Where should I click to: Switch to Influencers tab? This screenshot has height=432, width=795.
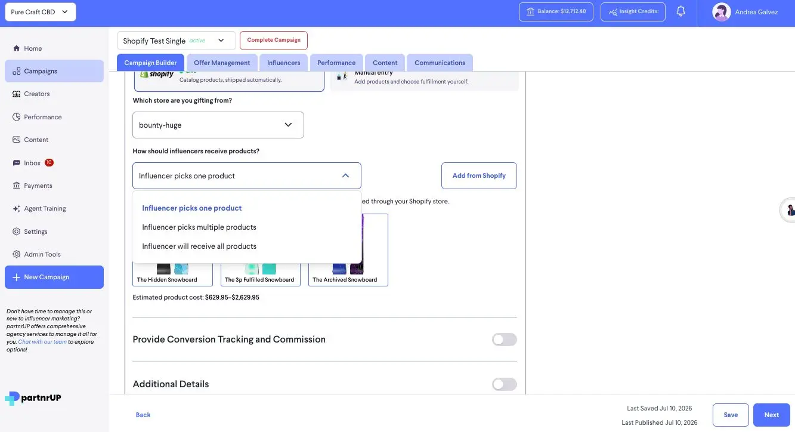[284, 63]
